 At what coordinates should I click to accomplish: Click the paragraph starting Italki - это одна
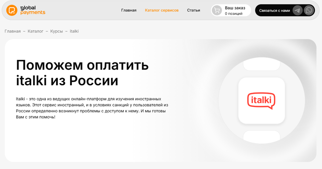pyautogui.click(x=92, y=108)
